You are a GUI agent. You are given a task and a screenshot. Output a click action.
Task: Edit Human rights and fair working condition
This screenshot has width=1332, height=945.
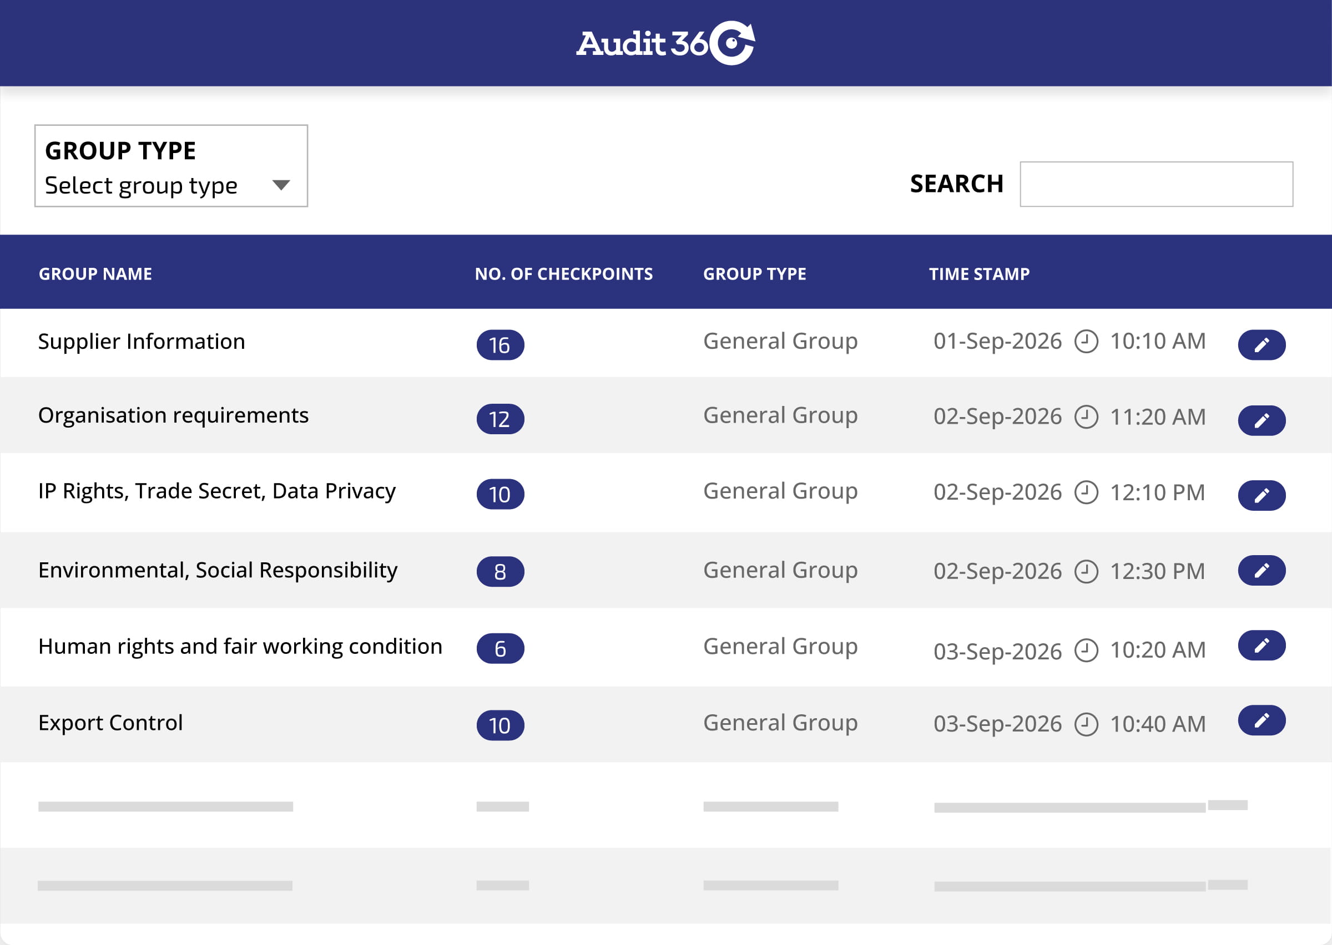(x=1262, y=646)
